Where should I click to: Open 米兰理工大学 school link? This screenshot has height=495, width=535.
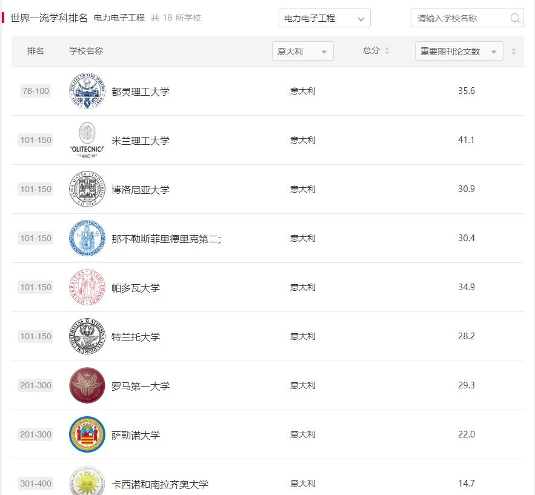coord(141,141)
